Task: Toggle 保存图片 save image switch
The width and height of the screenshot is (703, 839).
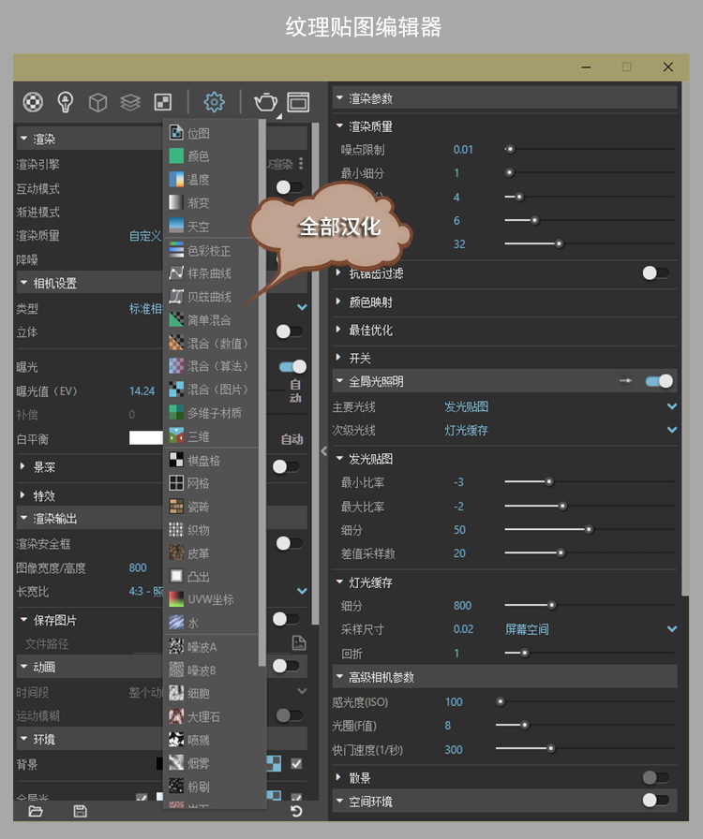Action: pyautogui.click(x=286, y=619)
